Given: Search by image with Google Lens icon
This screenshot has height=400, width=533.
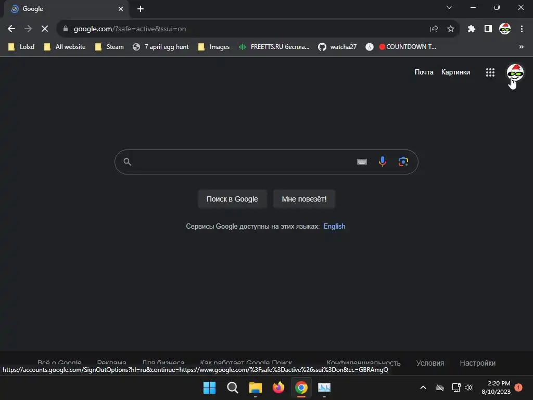Looking at the screenshot, I should [403, 161].
